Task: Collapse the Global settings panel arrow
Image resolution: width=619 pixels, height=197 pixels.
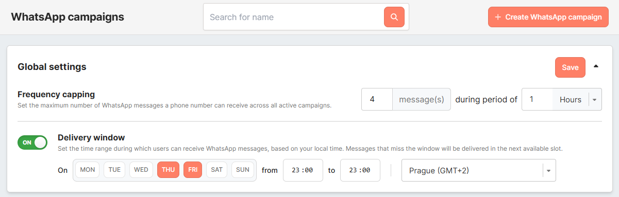Action: pos(596,66)
